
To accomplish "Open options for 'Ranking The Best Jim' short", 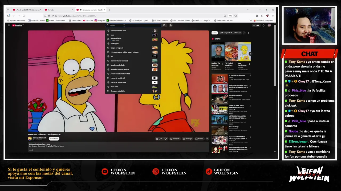I will [x=223, y=64].
